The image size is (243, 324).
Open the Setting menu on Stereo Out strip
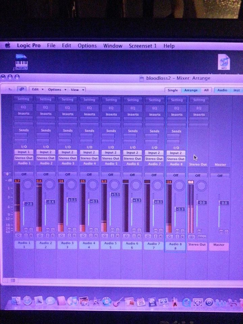(x=199, y=100)
